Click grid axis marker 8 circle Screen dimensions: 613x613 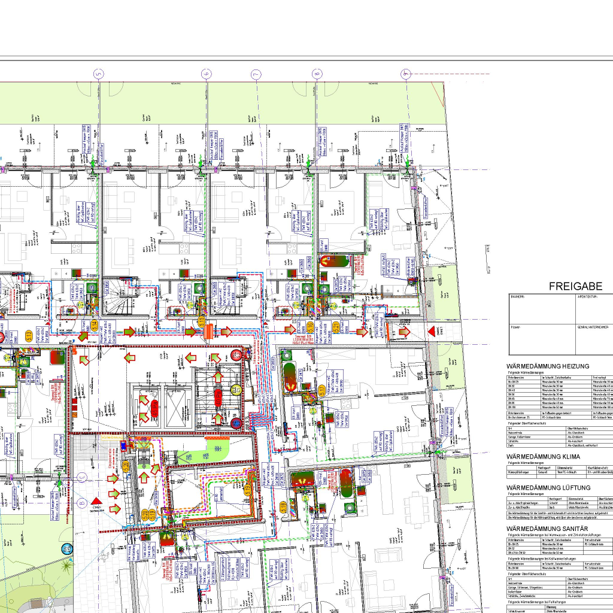pyautogui.click(x=317, y=74)
